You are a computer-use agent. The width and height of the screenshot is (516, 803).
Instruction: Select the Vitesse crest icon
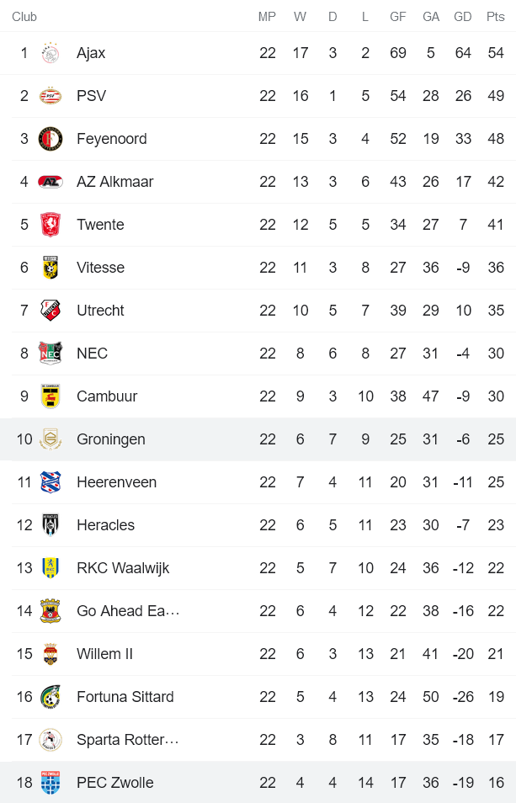click(x=51, y=268)
